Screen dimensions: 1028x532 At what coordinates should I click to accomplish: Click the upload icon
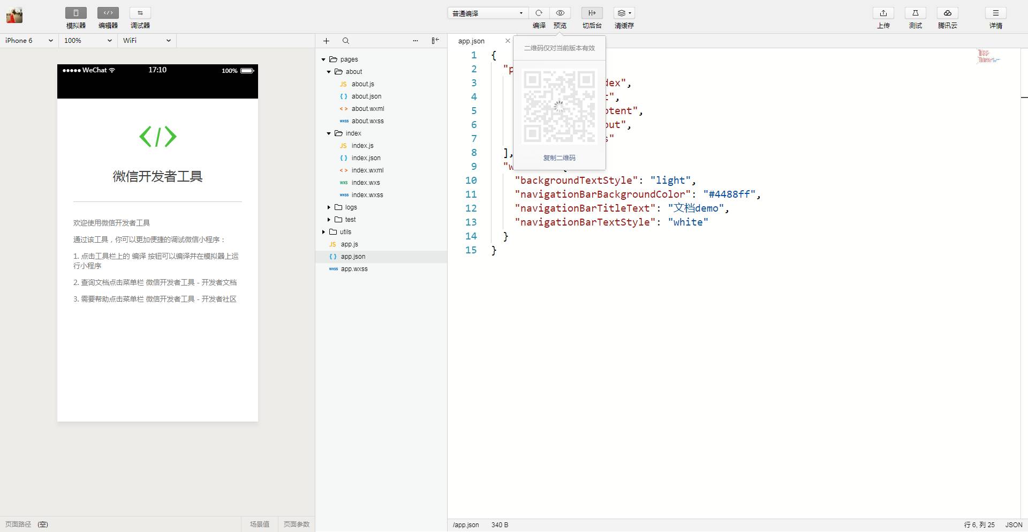tap(883, 13)
